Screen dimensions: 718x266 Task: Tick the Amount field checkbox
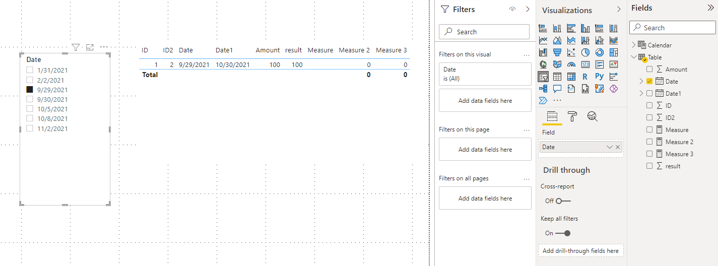click(x=649, y=69)
